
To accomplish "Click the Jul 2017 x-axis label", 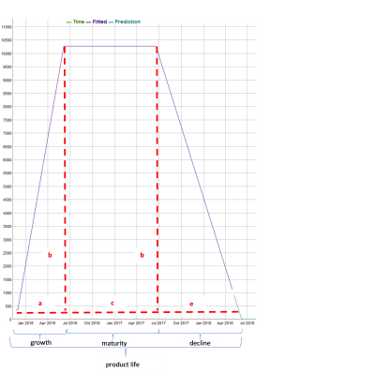I will point(158,323).
